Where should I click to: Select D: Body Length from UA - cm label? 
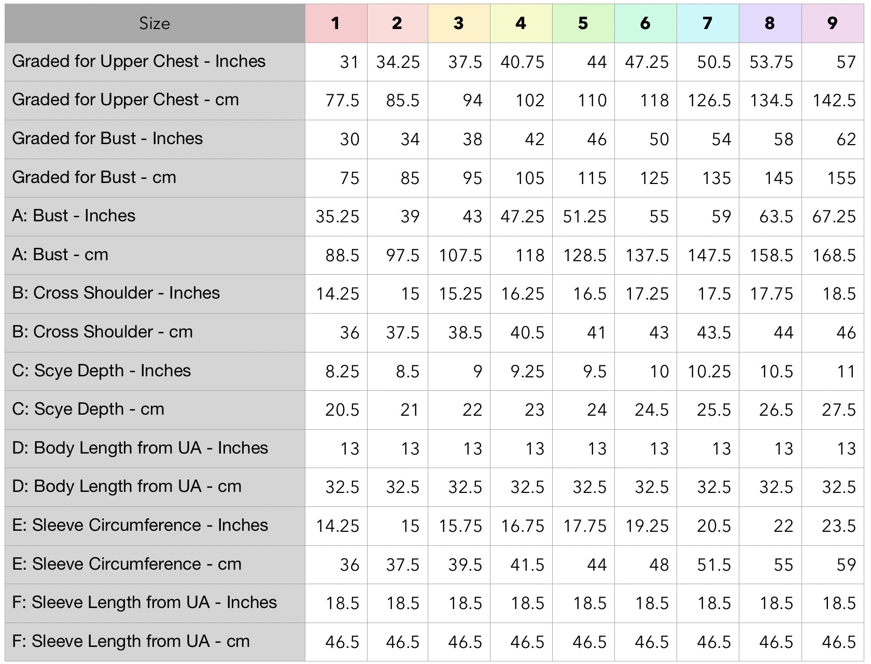[x=127, y=487]
